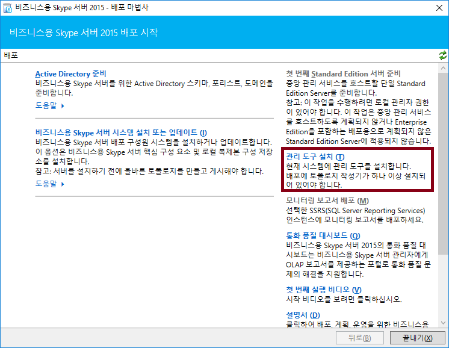Click the 첫 번째 Standard Edition 서버 준비 heading
Viewport: 449px width, 348px height.
(x=343, y=73)
